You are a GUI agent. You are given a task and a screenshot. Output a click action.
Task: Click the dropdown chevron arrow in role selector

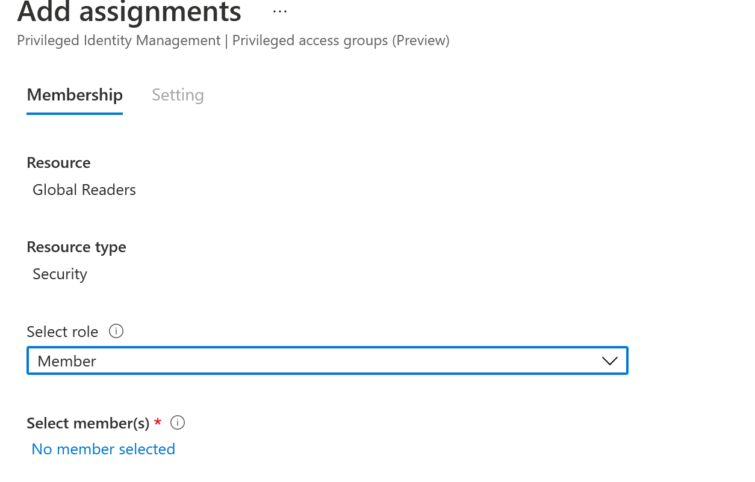(x=610, y=361)
